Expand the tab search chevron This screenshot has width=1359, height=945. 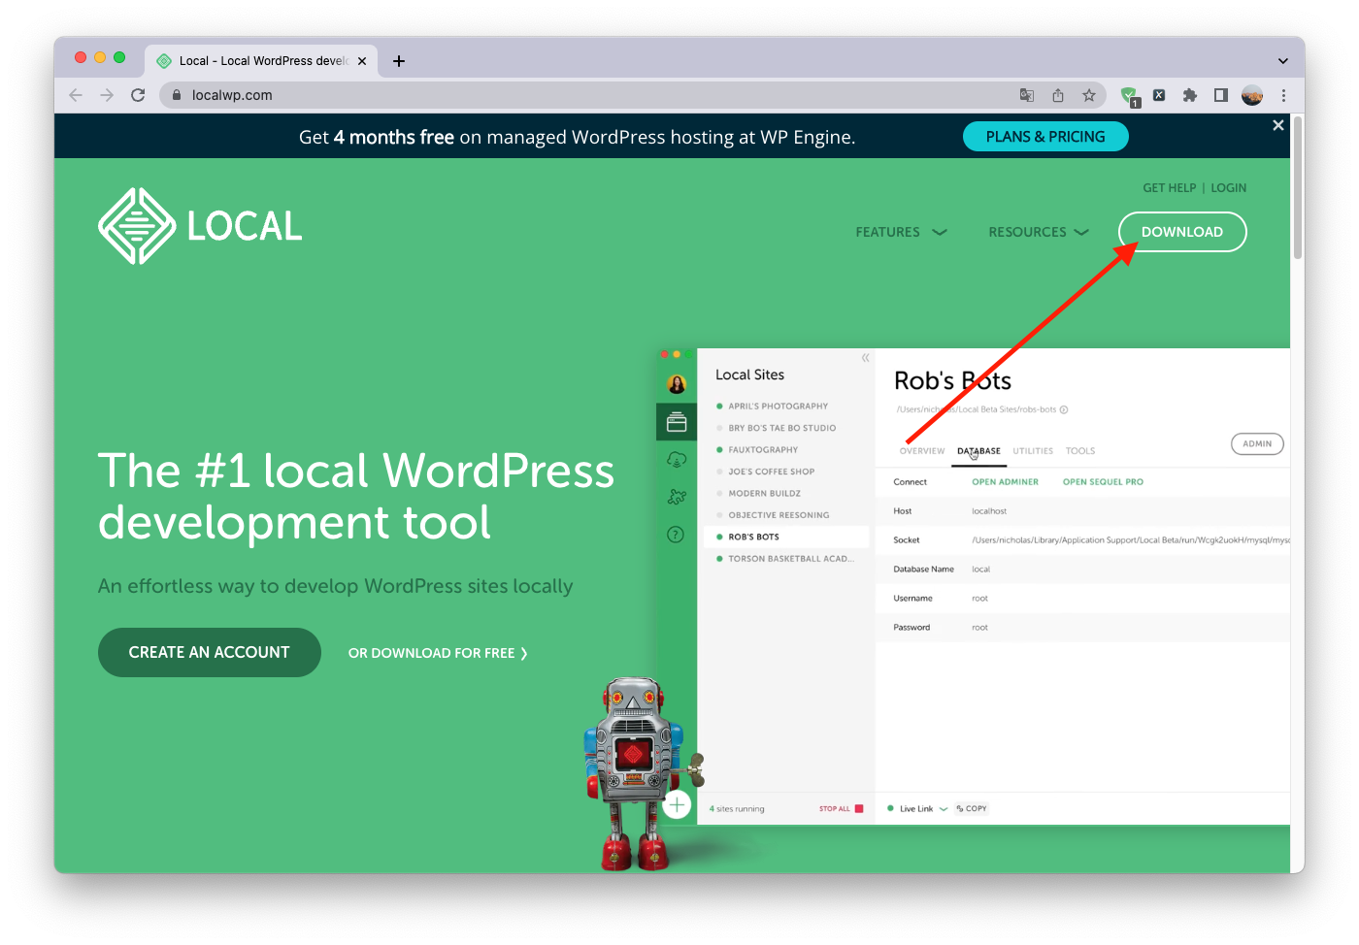click(x=1283, y=61)
